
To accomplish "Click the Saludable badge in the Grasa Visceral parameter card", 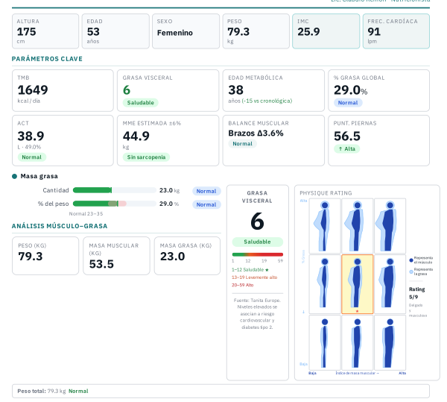I will point(141,103).
